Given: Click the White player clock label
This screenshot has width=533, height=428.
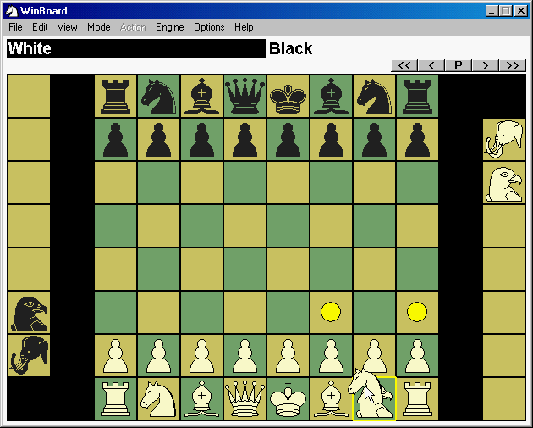Looking at the screenshot, I should point(136,48).
